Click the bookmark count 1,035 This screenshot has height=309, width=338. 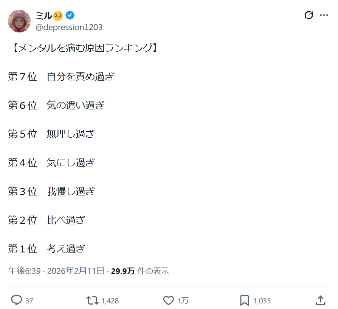[x=262, y=301]
